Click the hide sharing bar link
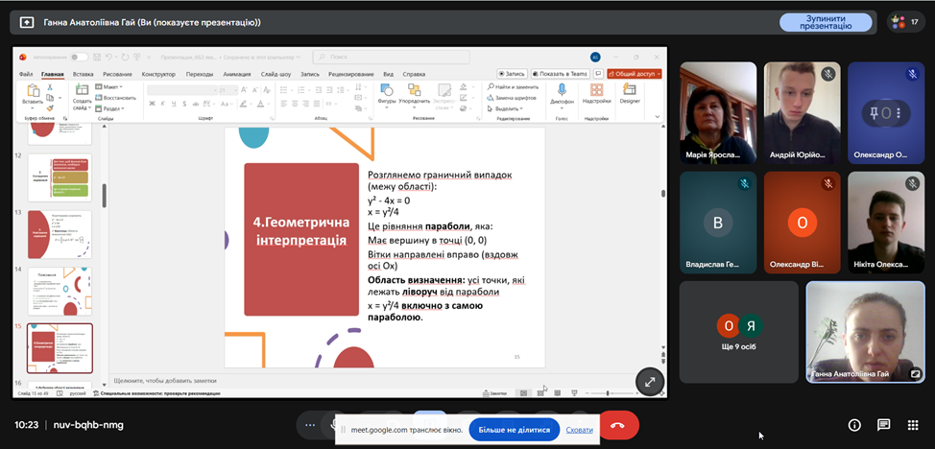 tap(579, 430)
